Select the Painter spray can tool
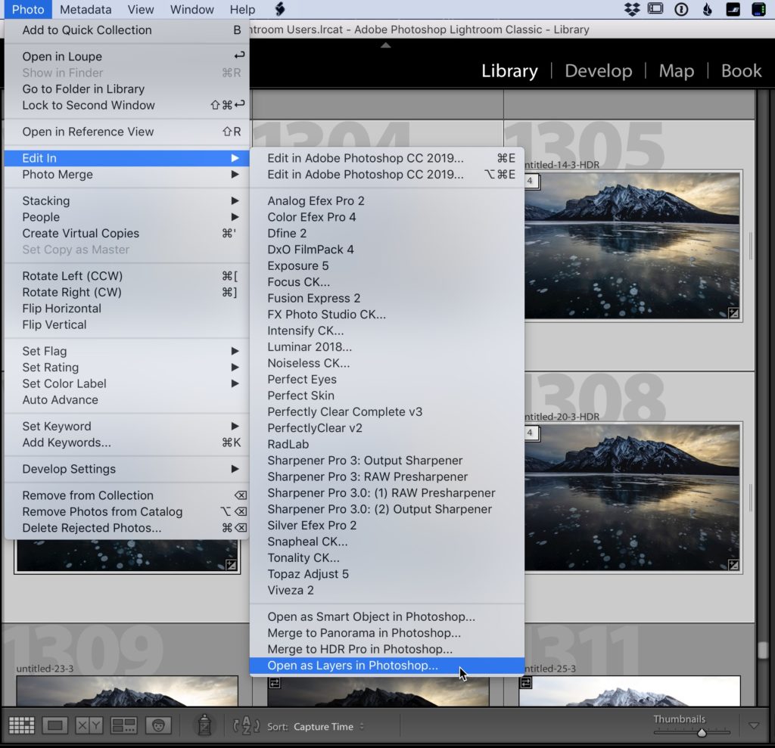Image resolution: width=775 pixels, height=748 pixels. [x=204, y=725]
